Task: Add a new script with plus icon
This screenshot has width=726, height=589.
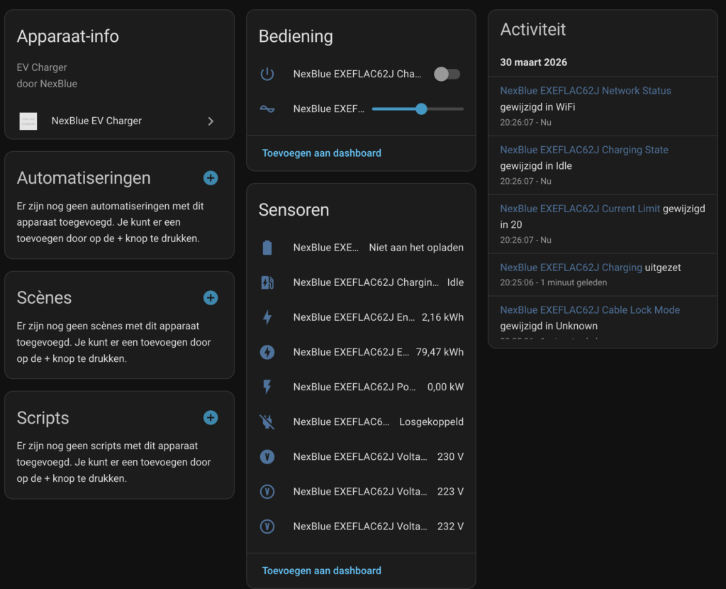Action: pos(211,418)
